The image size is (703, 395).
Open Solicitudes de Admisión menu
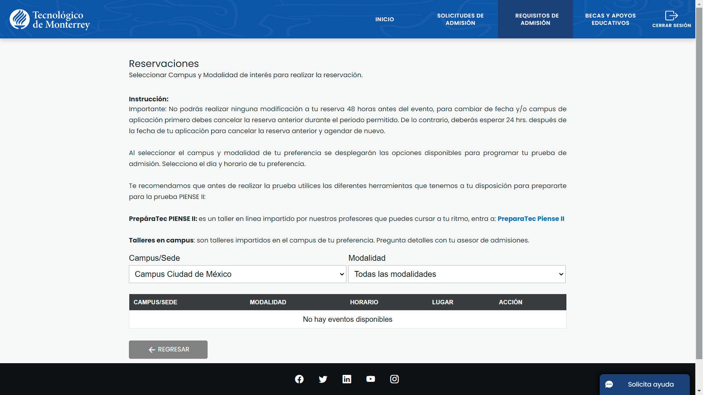(x=460, y=19)
